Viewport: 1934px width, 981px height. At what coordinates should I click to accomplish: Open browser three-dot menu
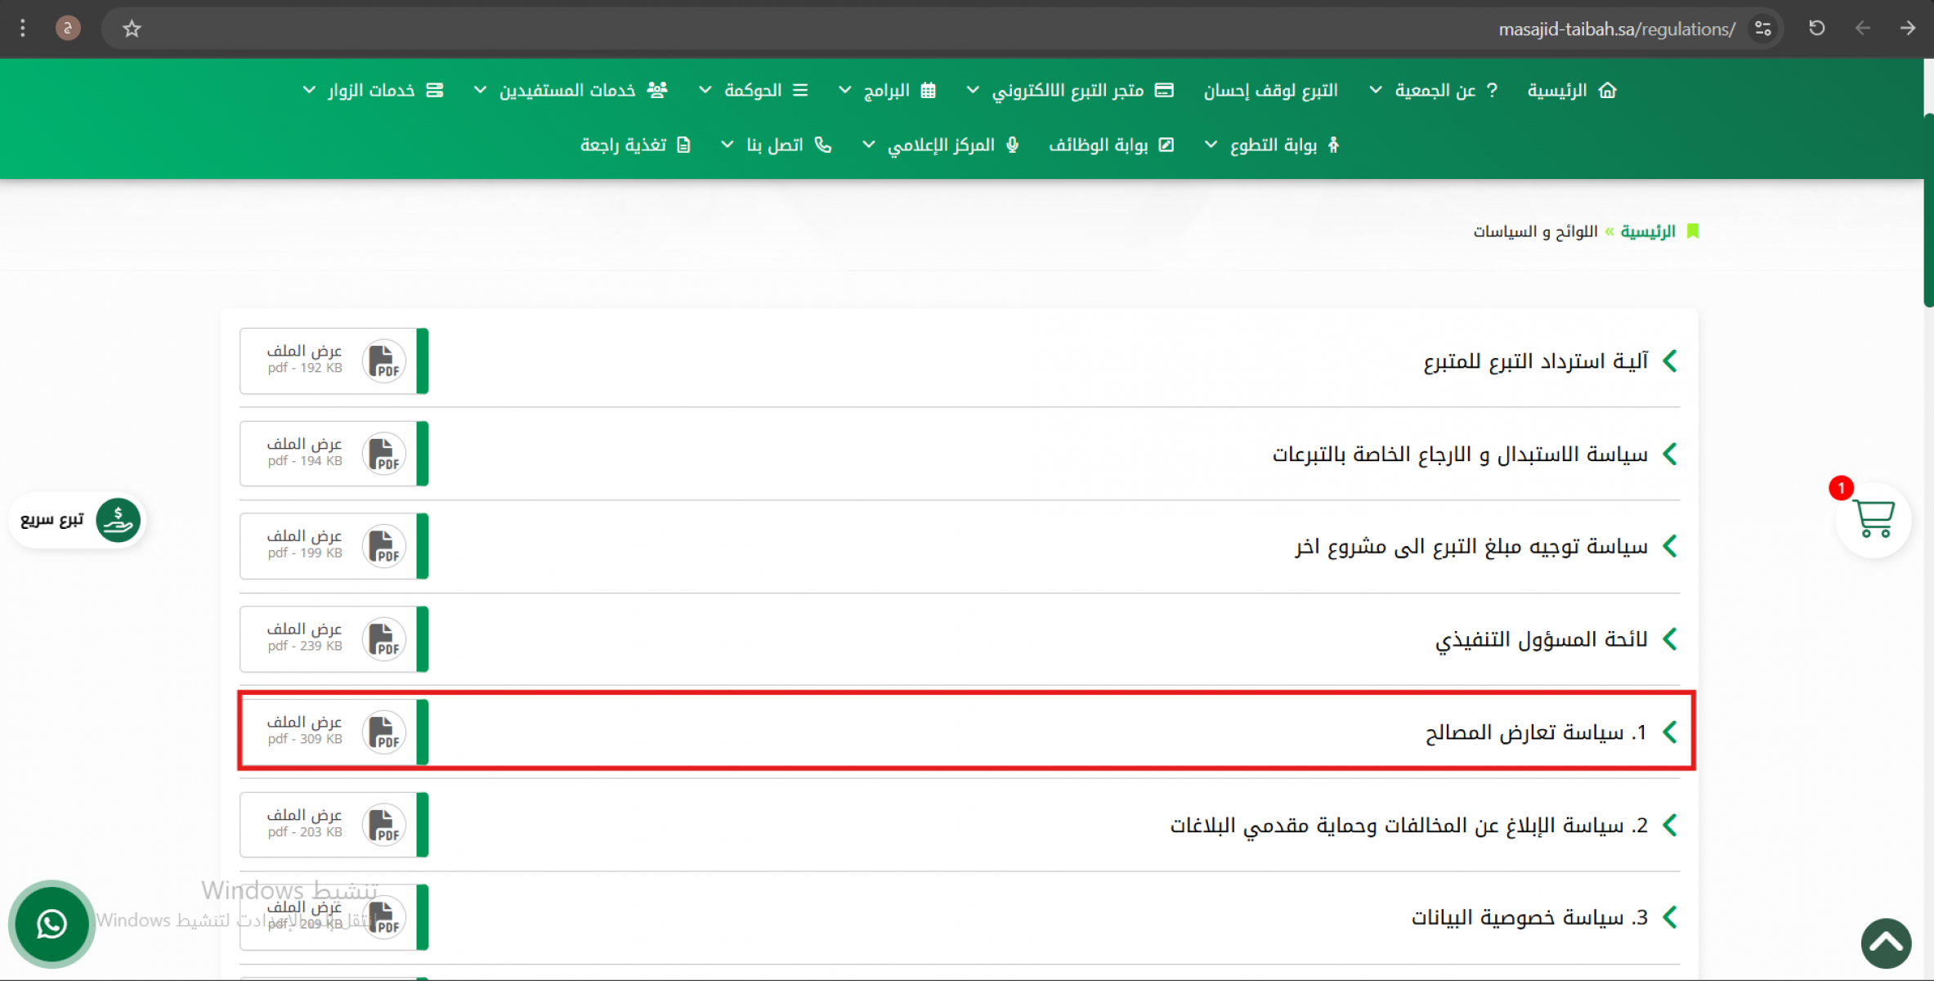[23, 29]
